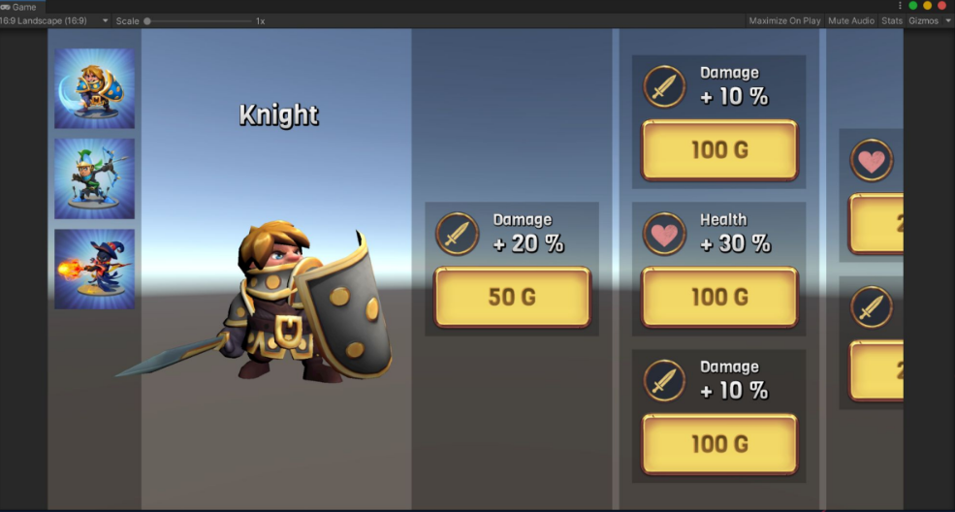Open the Gizmos dropdown arrow

pos(947,20)
